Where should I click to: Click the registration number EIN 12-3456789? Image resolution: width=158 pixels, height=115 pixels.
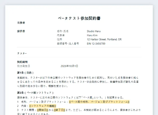coord(96,44)
